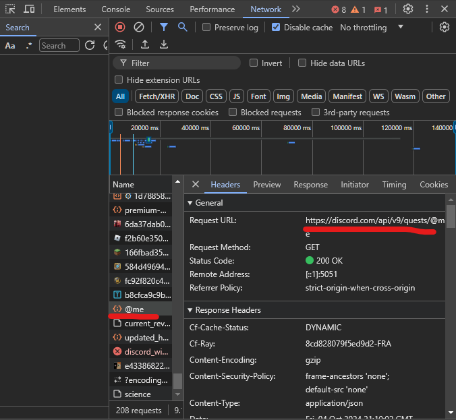Click the Search query input box

pyautogui.click(x=59, y=45)
